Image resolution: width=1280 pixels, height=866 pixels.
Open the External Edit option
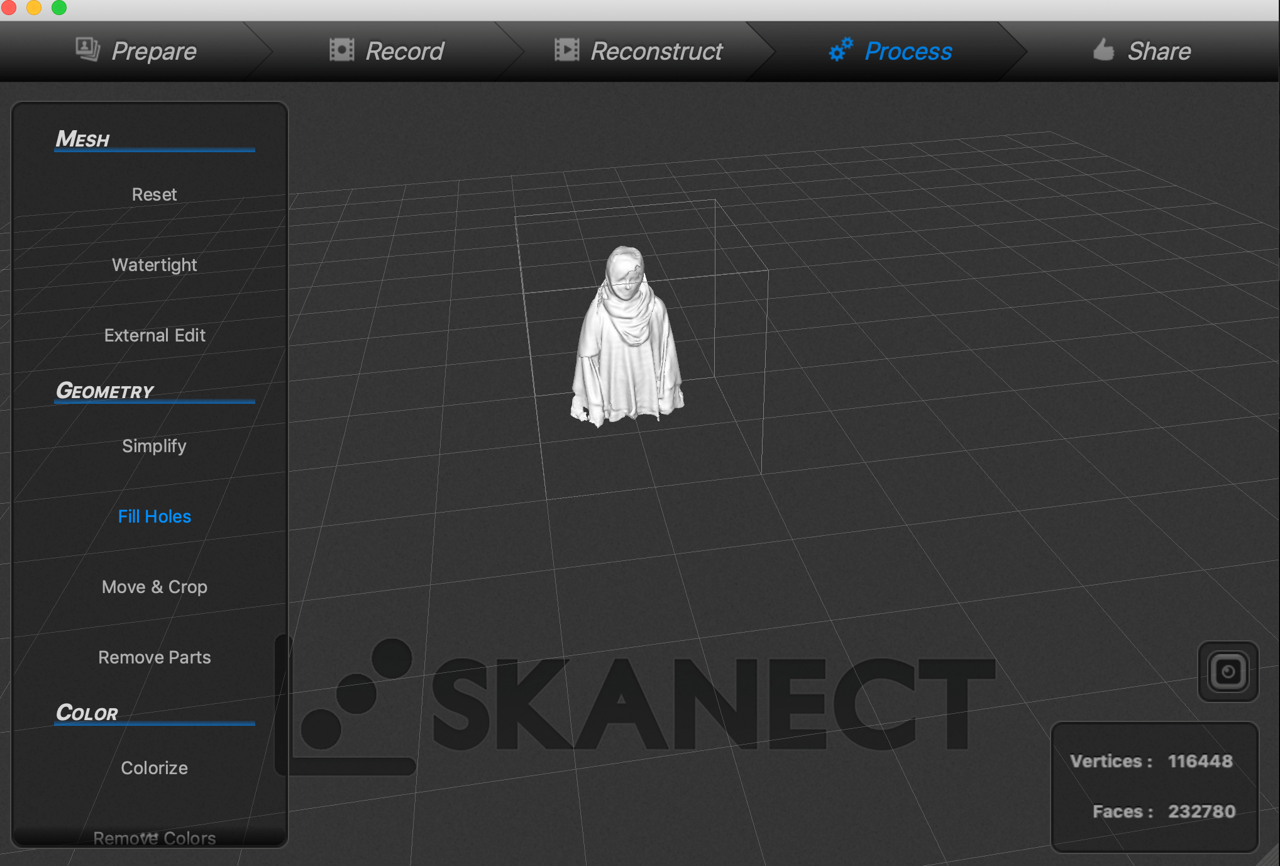tap(154, 335)
